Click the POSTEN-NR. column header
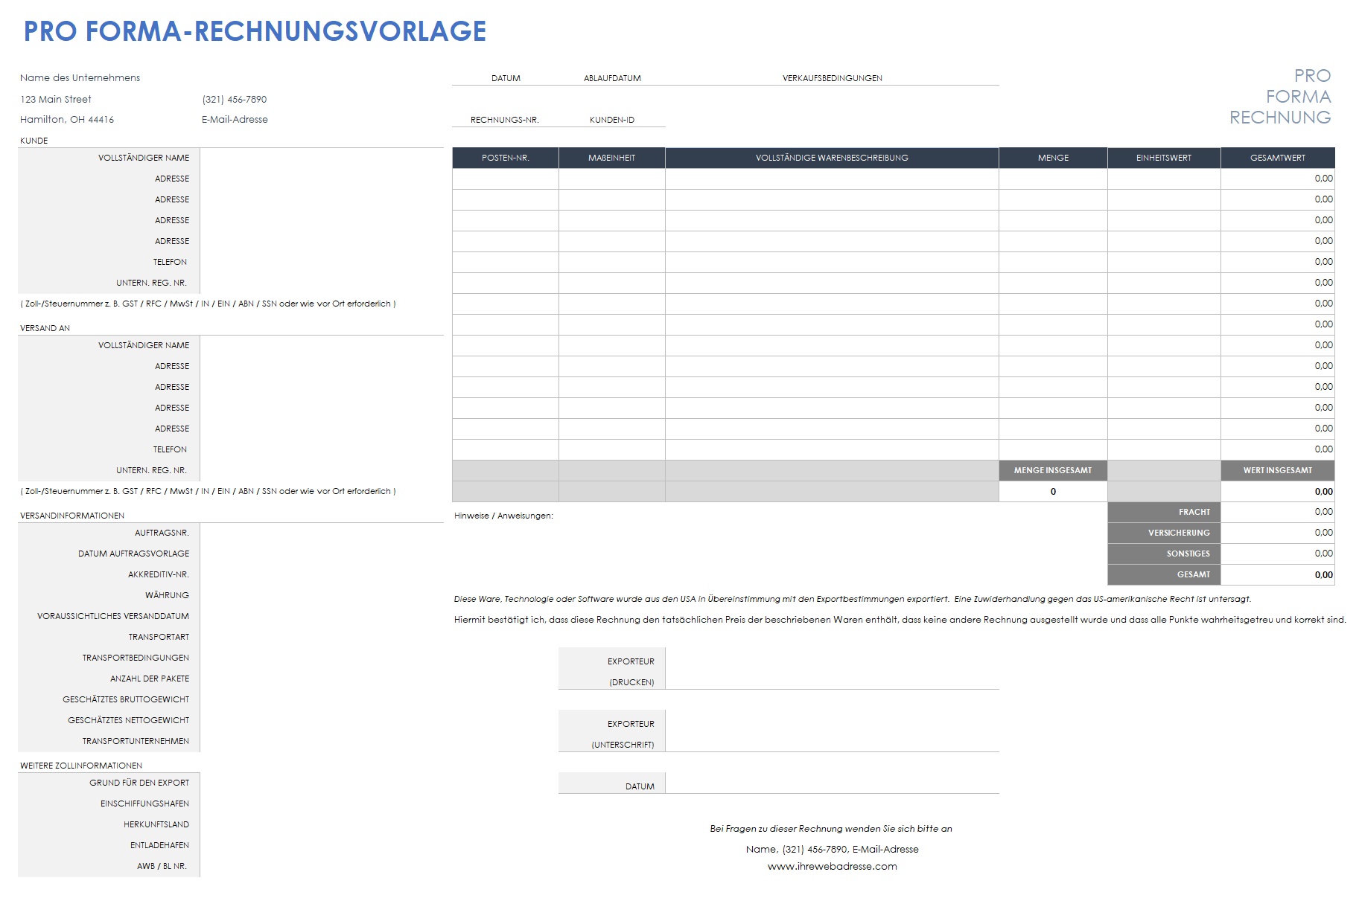Screen dimensions: 1359x898 (x=506, y=158)
